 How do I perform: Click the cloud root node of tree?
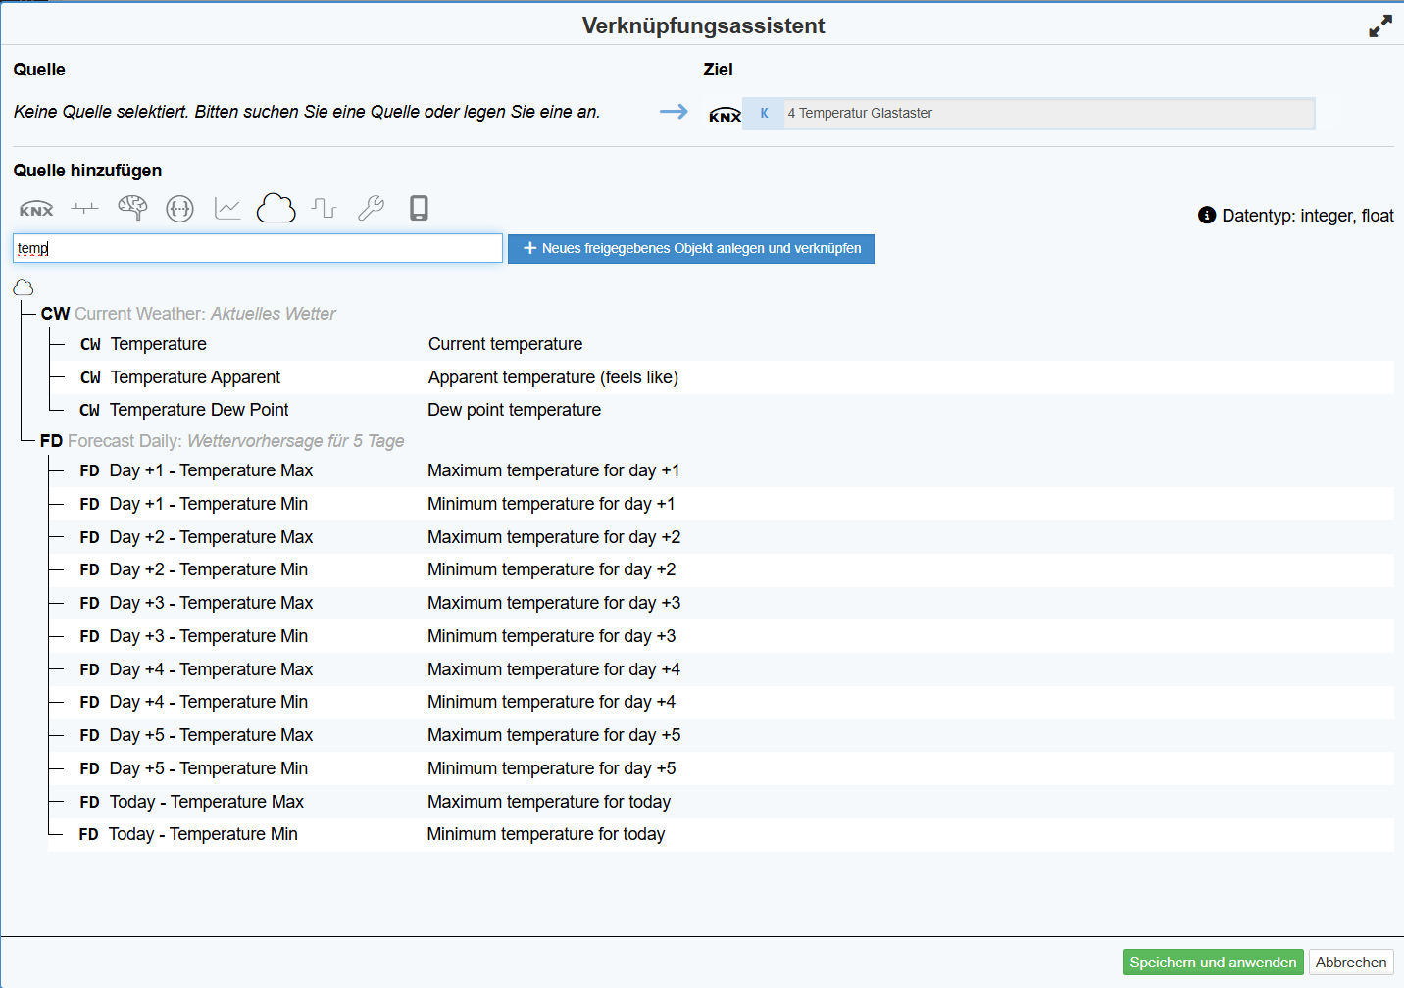(24, 287)
